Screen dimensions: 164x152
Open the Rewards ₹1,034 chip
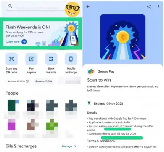(44, 81)
